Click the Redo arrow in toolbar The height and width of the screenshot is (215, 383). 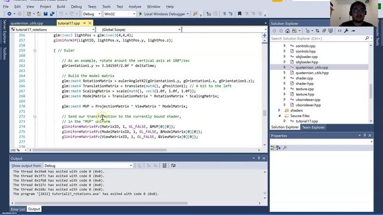pyautogui.click(x=72, y=14)
